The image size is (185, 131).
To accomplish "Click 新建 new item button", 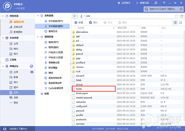I will coord(79,23).
